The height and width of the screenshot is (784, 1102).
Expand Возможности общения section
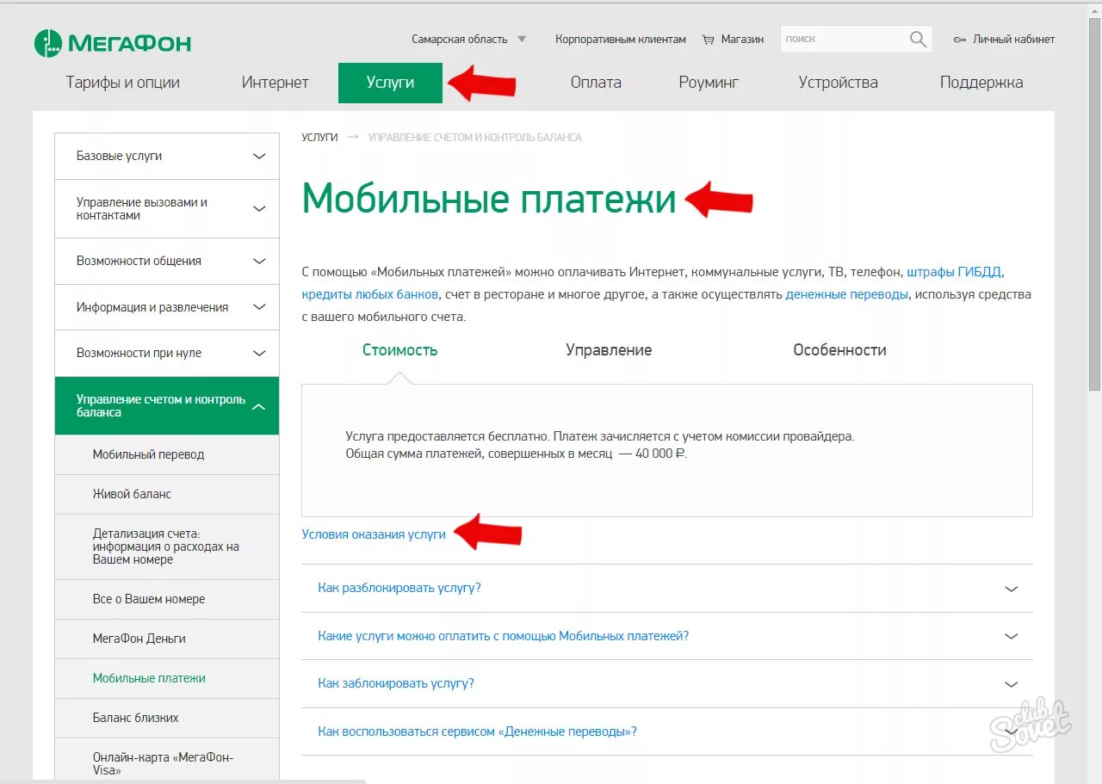point(167,261)
